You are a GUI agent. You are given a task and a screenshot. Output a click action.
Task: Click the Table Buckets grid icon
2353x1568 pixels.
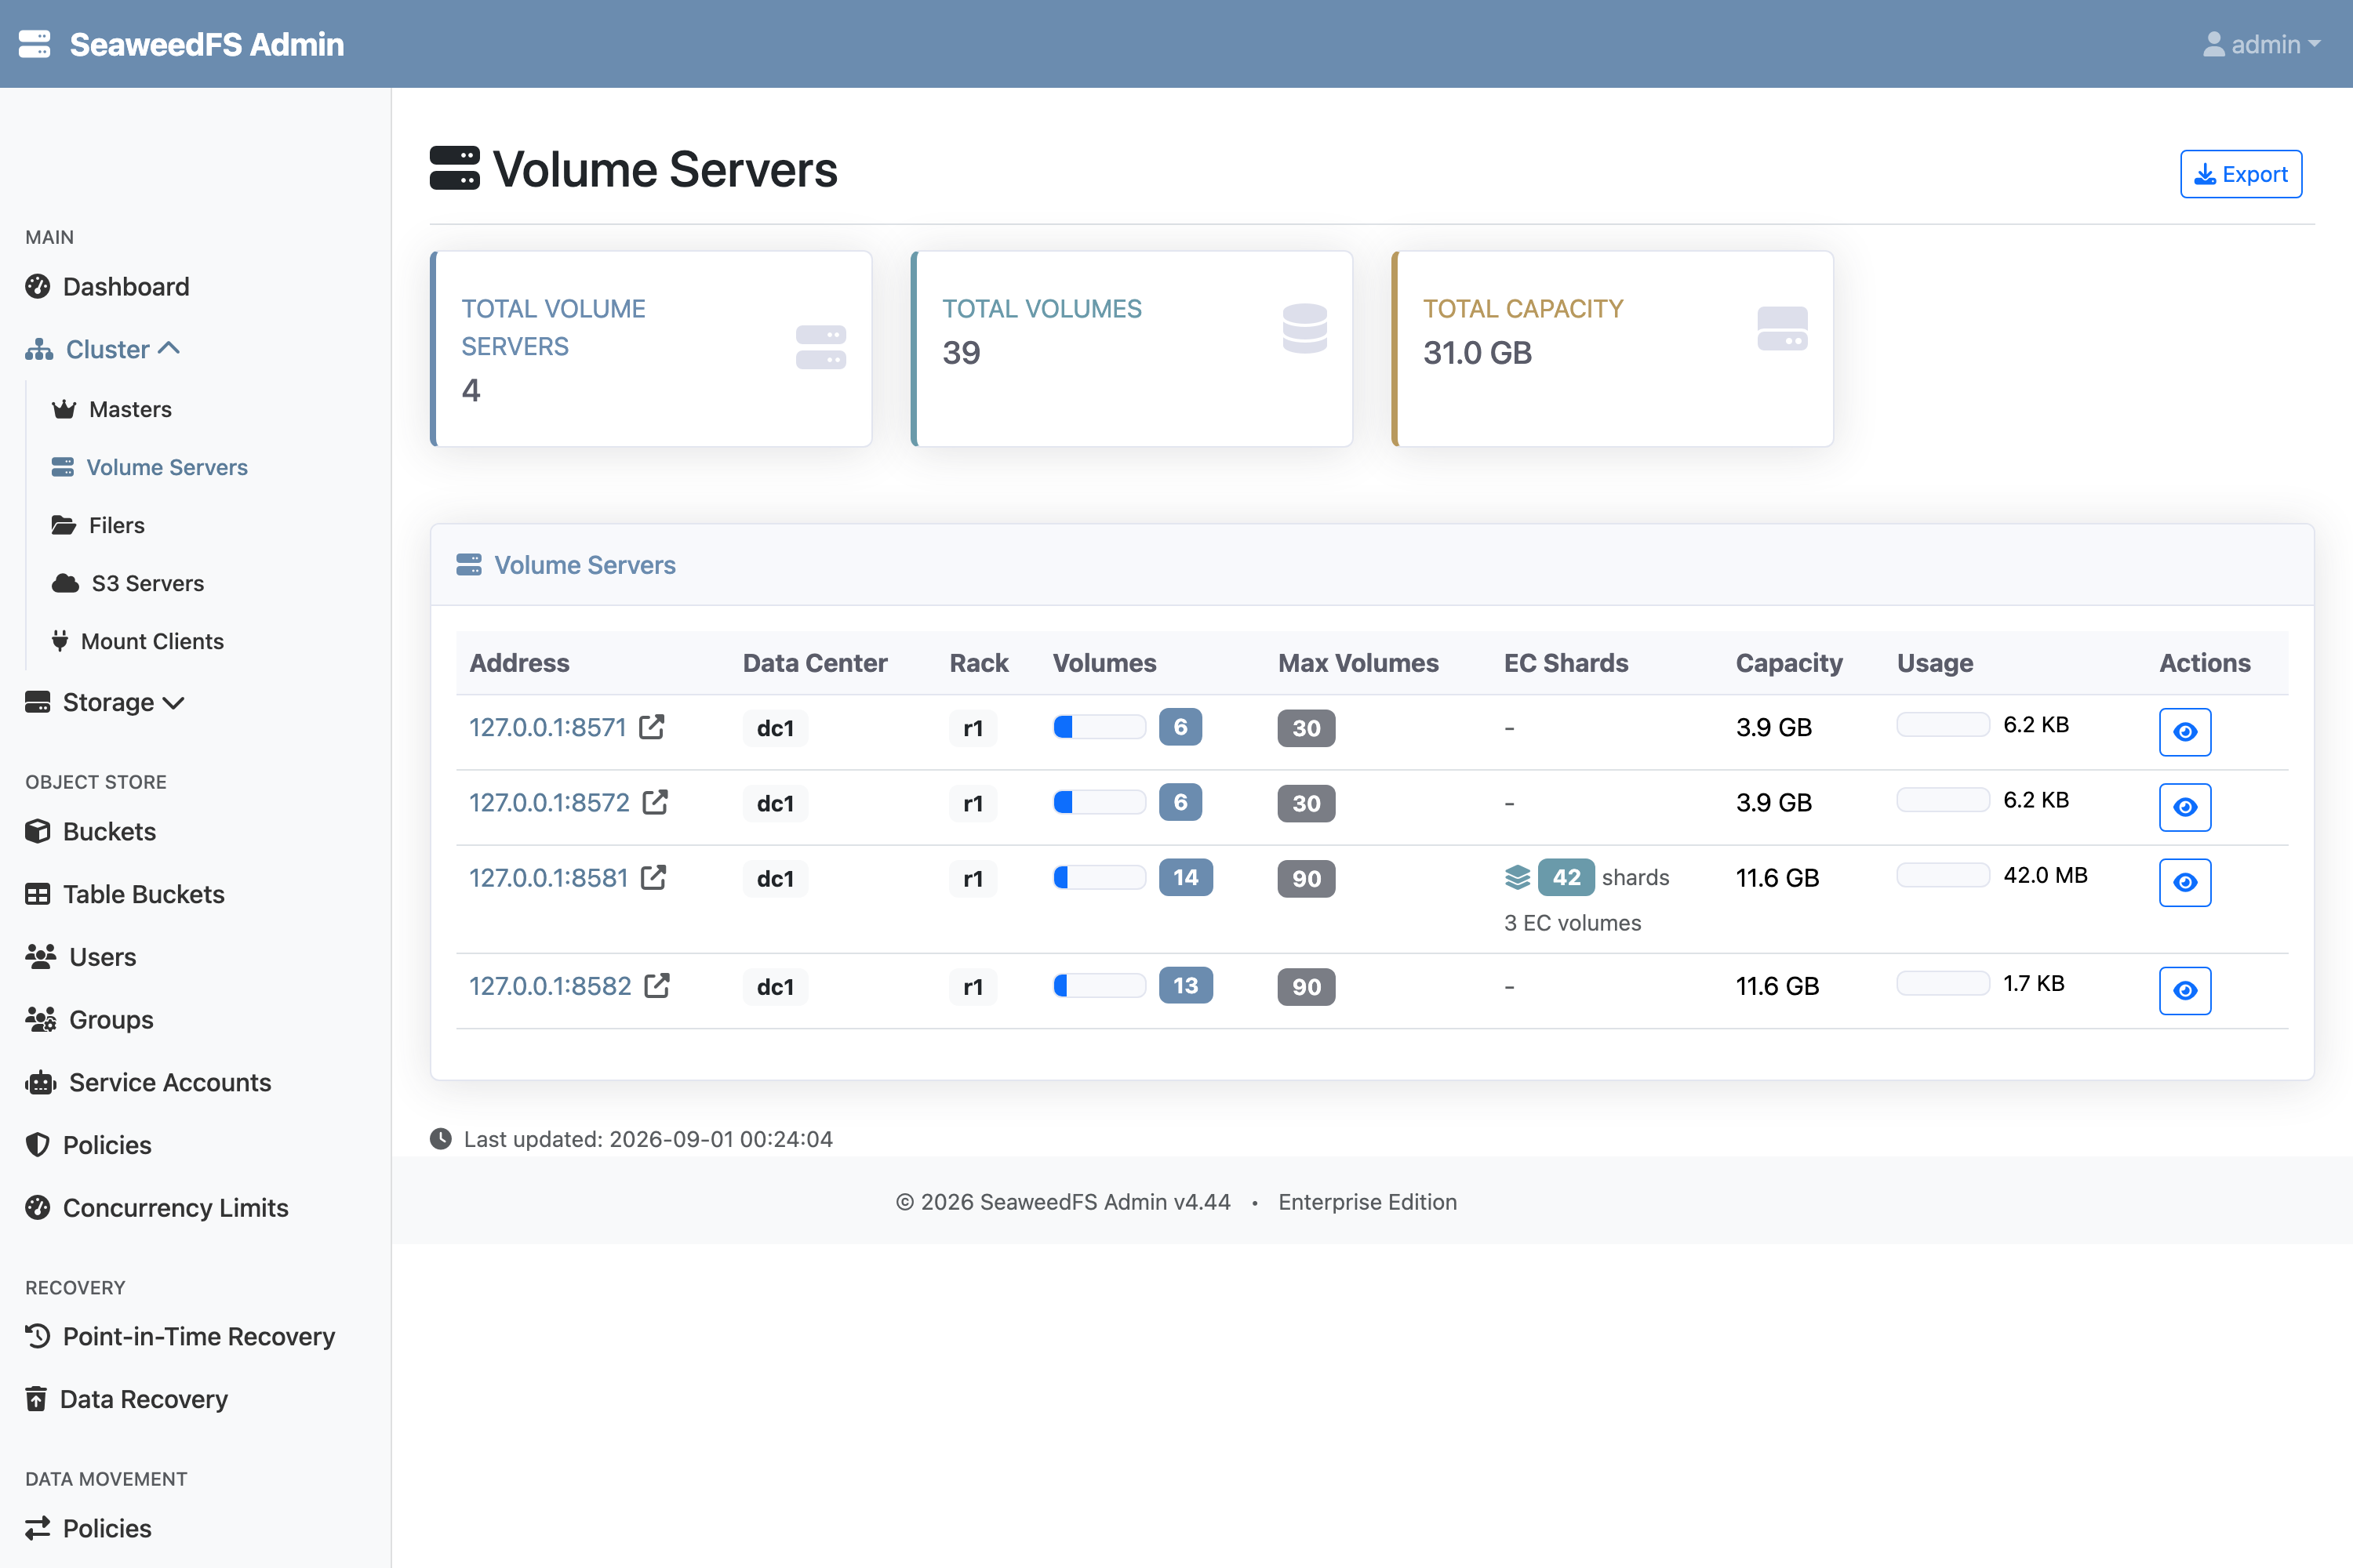[x=38, y=894]
